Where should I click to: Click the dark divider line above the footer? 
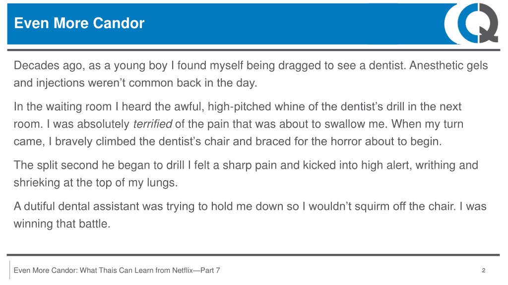[x=254, y=255]
